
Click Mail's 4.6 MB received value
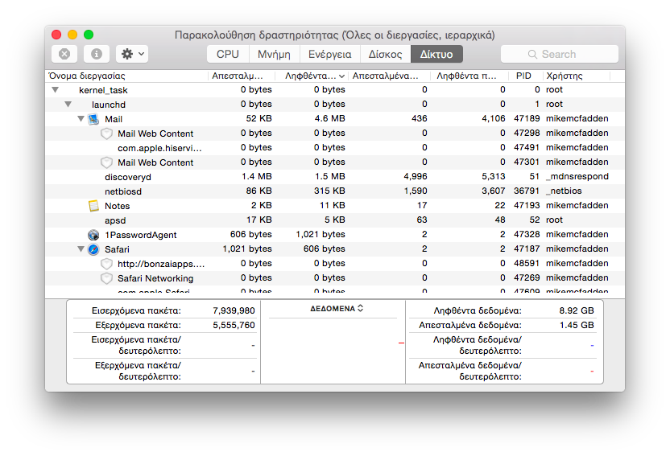coord(329,118)
